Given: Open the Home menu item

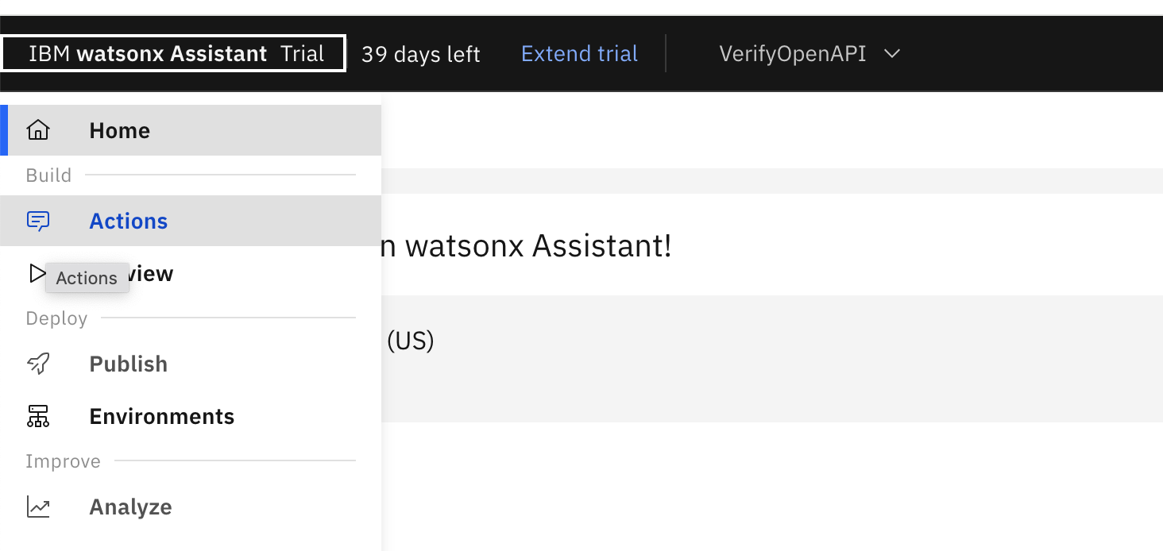Looking at the screenshot, I should coord(119,130).
